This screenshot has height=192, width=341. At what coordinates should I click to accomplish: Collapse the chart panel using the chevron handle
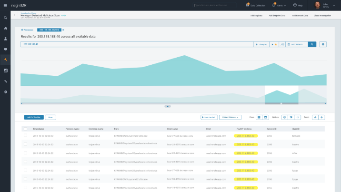[x=168, y=106]
